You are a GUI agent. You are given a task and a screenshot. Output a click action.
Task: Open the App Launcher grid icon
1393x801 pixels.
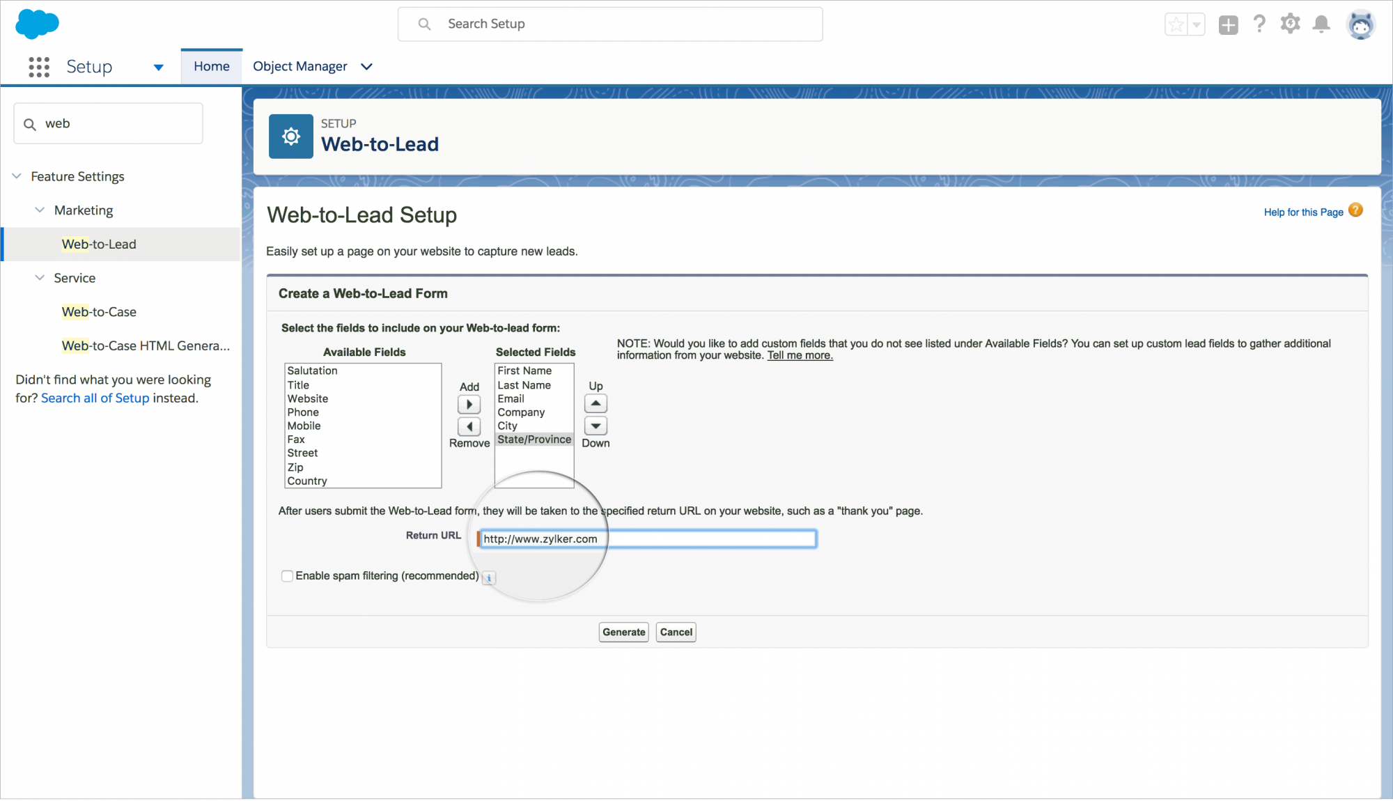39,67
